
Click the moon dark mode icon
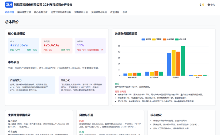pos(201,5)
